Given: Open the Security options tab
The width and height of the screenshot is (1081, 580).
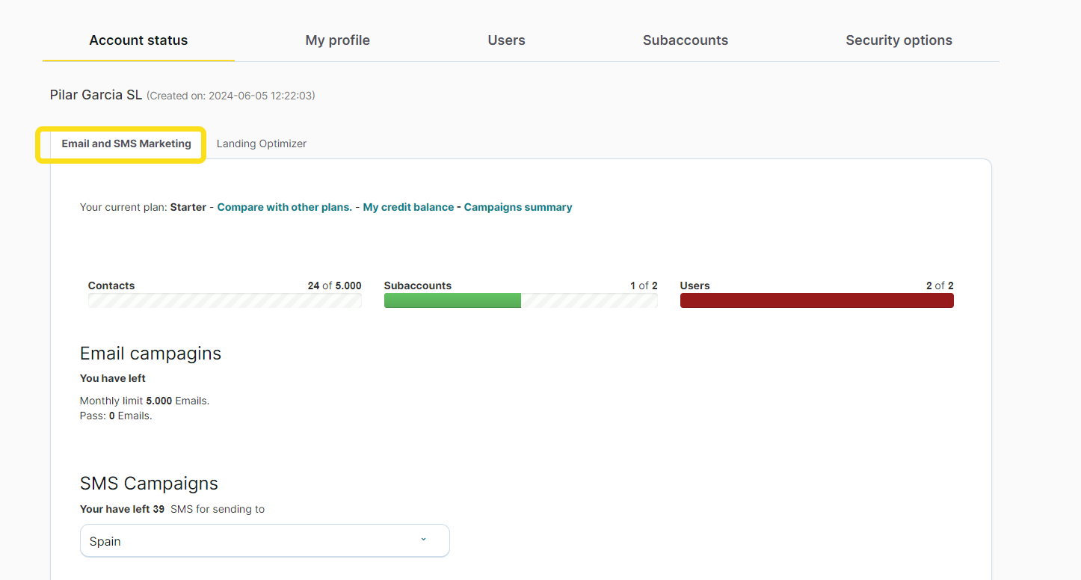Looking at the screenshot, I should tap(899, 40).
